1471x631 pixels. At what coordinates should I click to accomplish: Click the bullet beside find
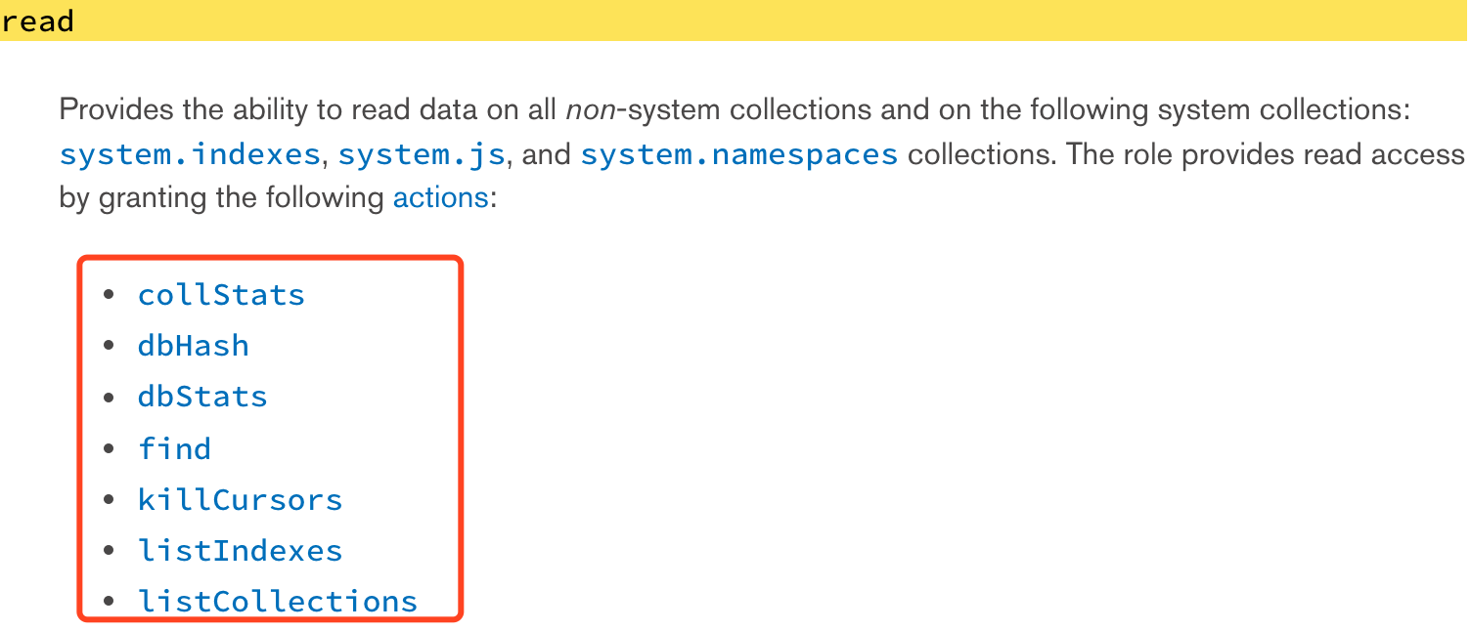109,448
